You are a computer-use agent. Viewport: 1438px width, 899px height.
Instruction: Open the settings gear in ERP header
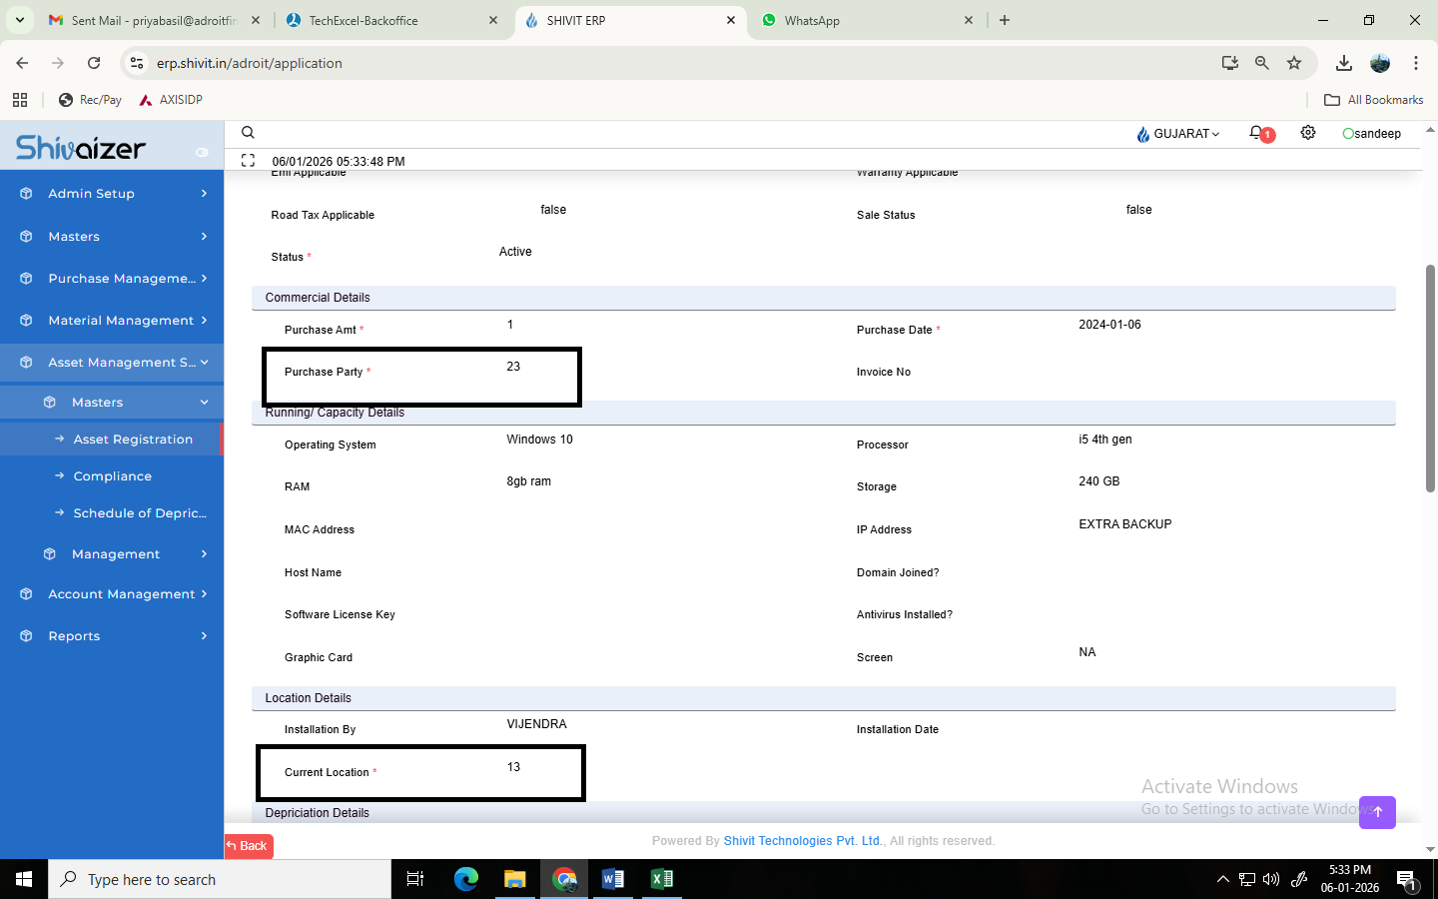coord(1308,133)
